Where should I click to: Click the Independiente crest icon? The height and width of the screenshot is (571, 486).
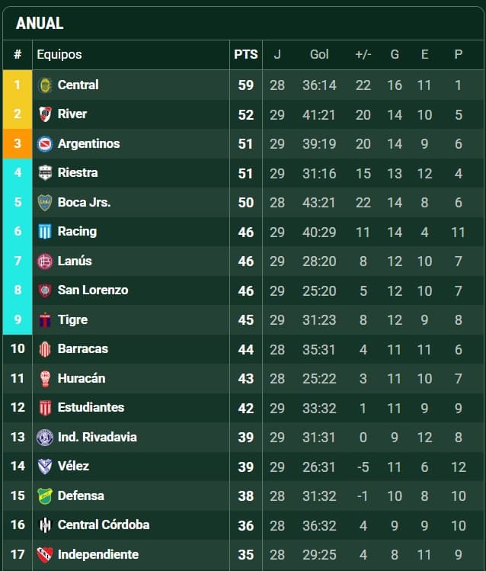45,554
